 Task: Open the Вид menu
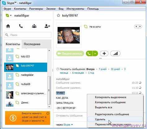pos(61,9)
